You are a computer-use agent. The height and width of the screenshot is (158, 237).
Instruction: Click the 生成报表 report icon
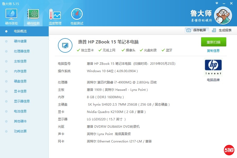214,30
